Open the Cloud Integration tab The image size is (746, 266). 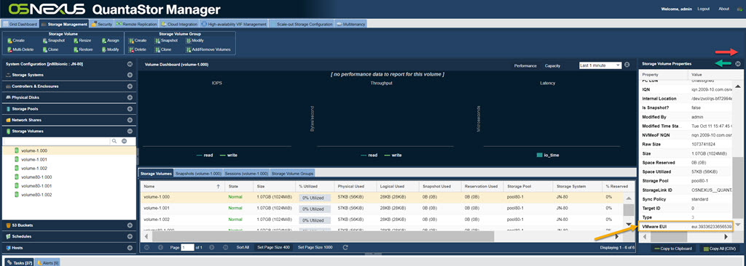[179, 24]
